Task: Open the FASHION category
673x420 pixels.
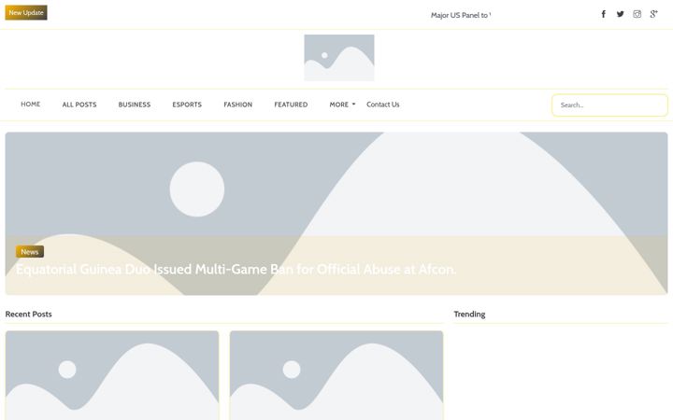Action: click(237, 105)
